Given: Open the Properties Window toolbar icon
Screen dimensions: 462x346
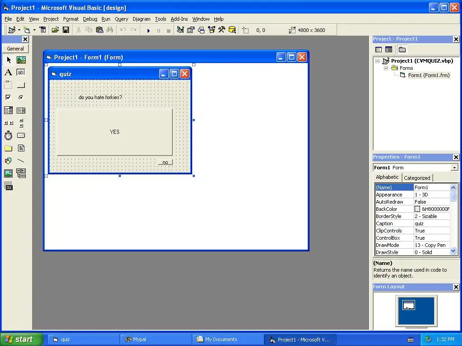Looking at the screenshot, I should pos(191,30).
